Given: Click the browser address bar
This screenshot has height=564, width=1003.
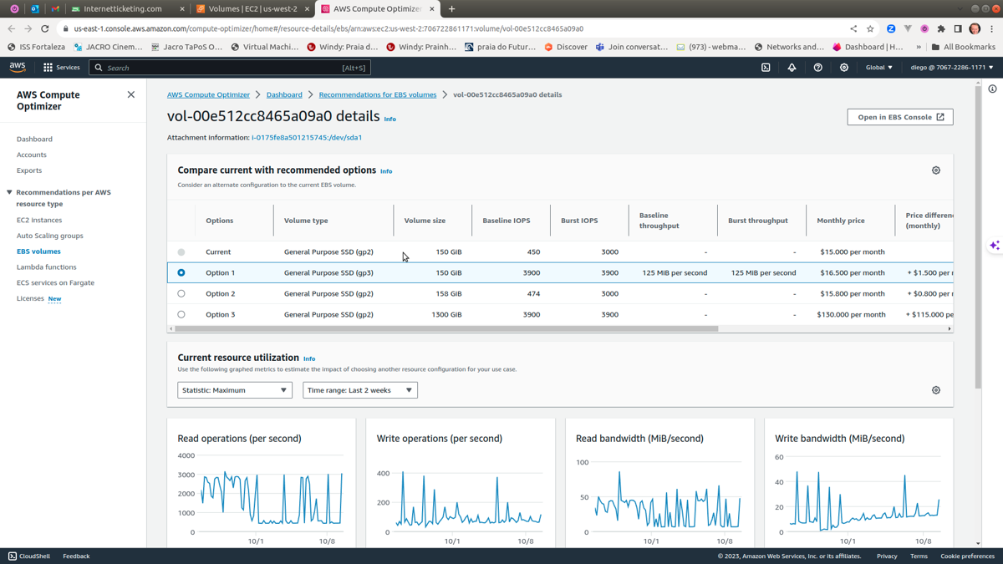Looking at the screenshot, I should pyautogui.click(x=451, y=28).
